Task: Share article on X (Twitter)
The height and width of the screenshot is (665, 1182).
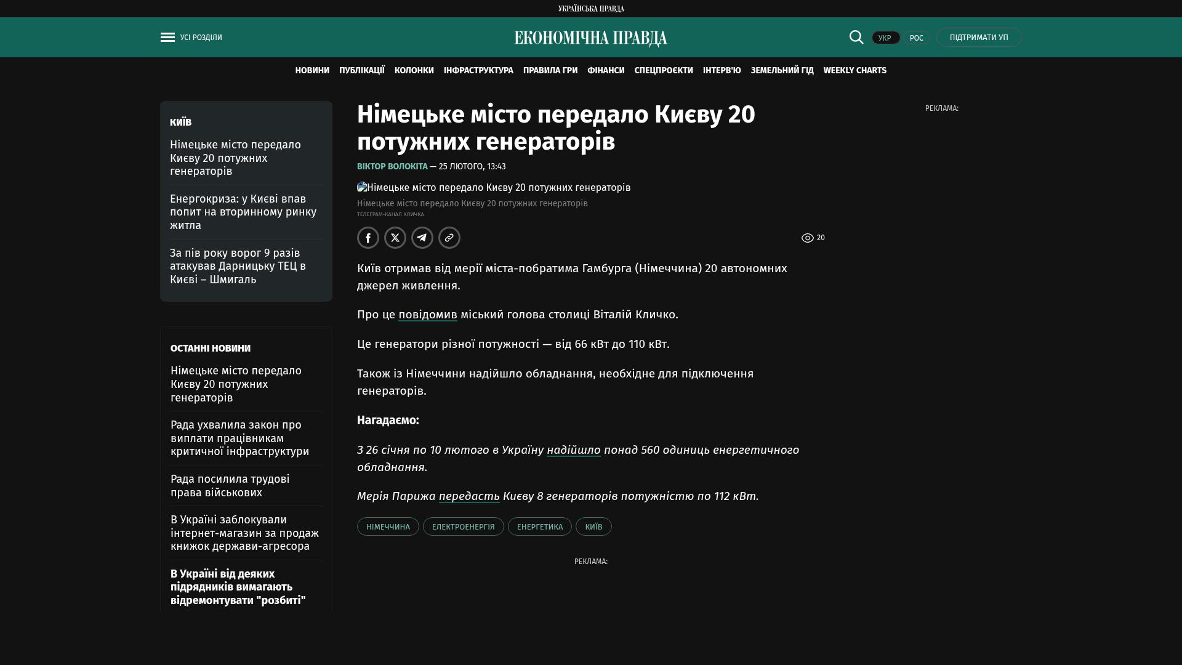Action: point(395,238)
